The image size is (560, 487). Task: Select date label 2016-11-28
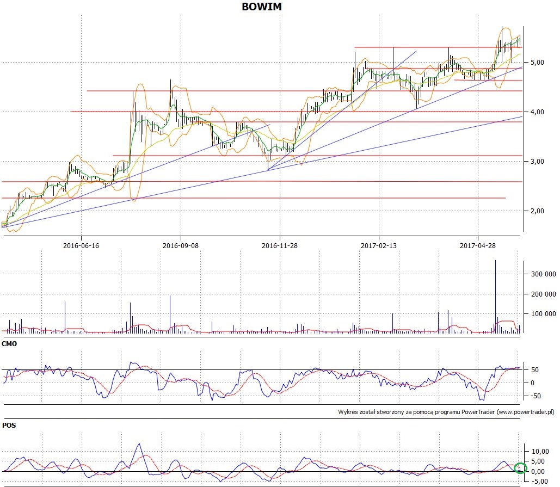pyautogui.click(x=280, y=245)
